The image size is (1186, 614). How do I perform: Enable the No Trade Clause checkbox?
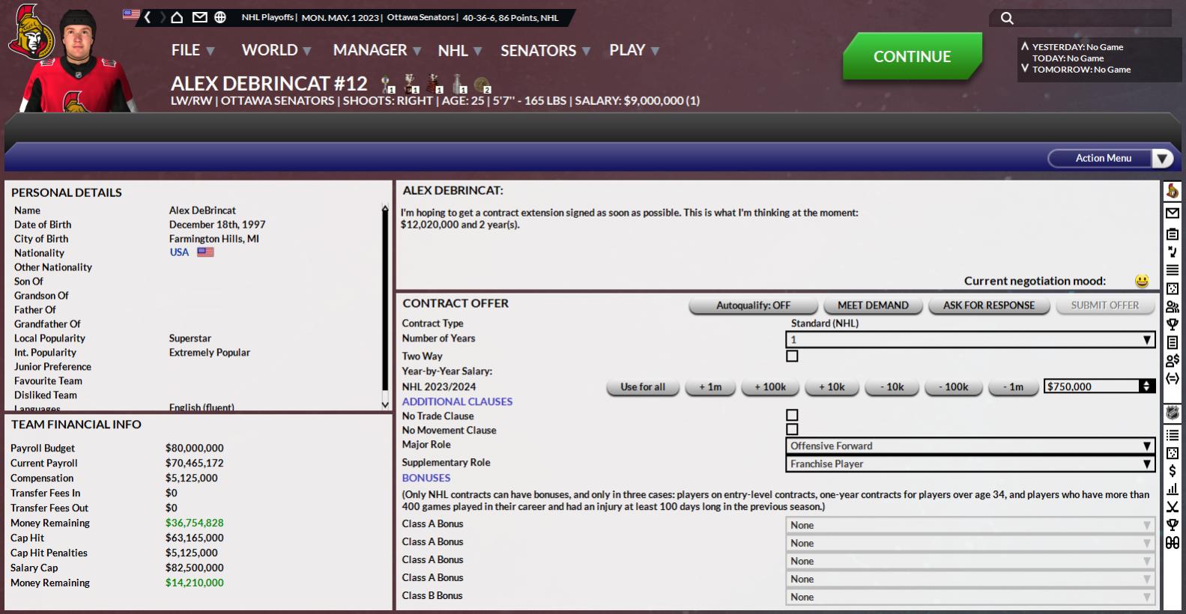pyautogui.click(x=792, y=416)
